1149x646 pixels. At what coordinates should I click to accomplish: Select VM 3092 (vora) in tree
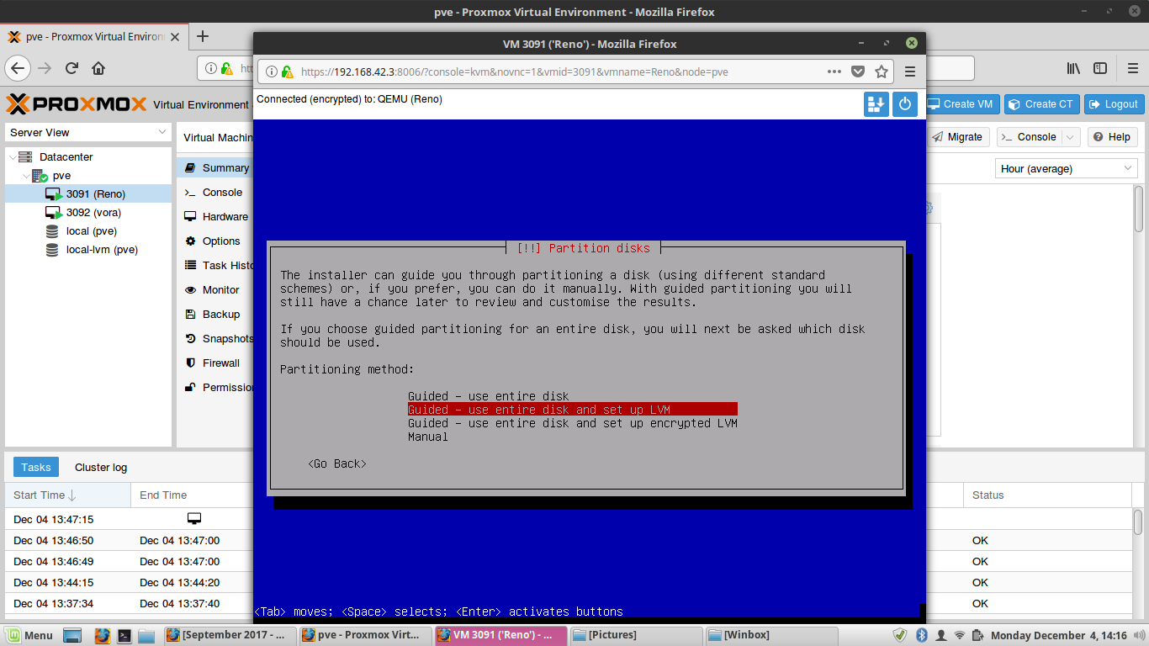pos(88,212)
